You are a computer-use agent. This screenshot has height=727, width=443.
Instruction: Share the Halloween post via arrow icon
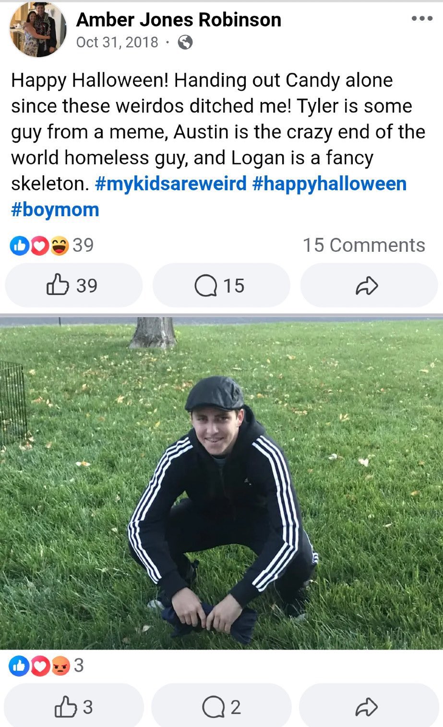click(369, 285)
